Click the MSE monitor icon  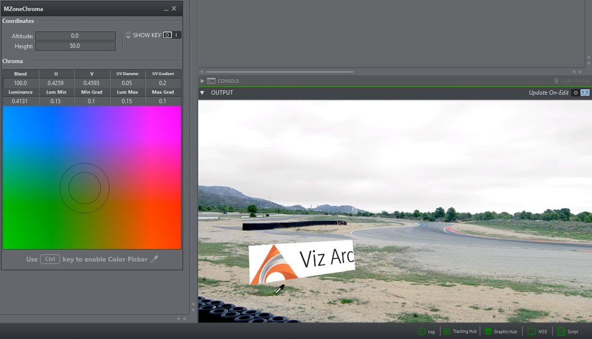(x=531, y=332)
